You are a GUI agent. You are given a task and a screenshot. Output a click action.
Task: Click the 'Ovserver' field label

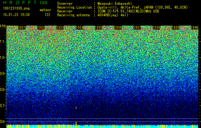pos(65,4)
